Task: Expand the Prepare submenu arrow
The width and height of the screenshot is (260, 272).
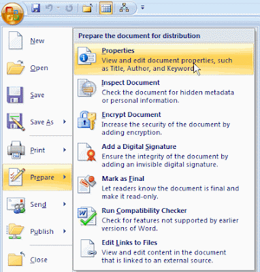Action: [65, 177]
